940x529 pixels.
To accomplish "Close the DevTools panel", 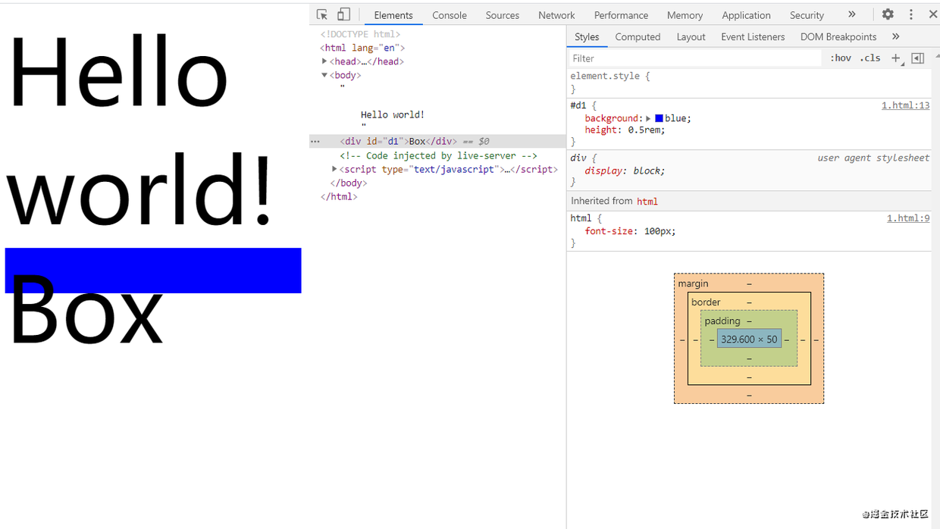I will click(x=933, y=14).
